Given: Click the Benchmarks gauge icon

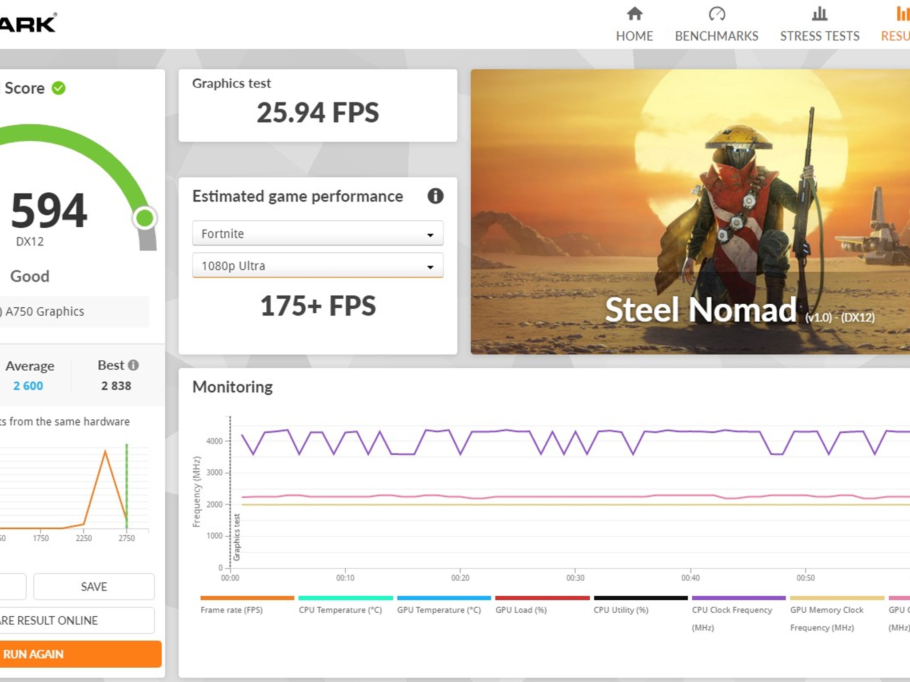Looking at the screenshot, I should tap(717, 14).
